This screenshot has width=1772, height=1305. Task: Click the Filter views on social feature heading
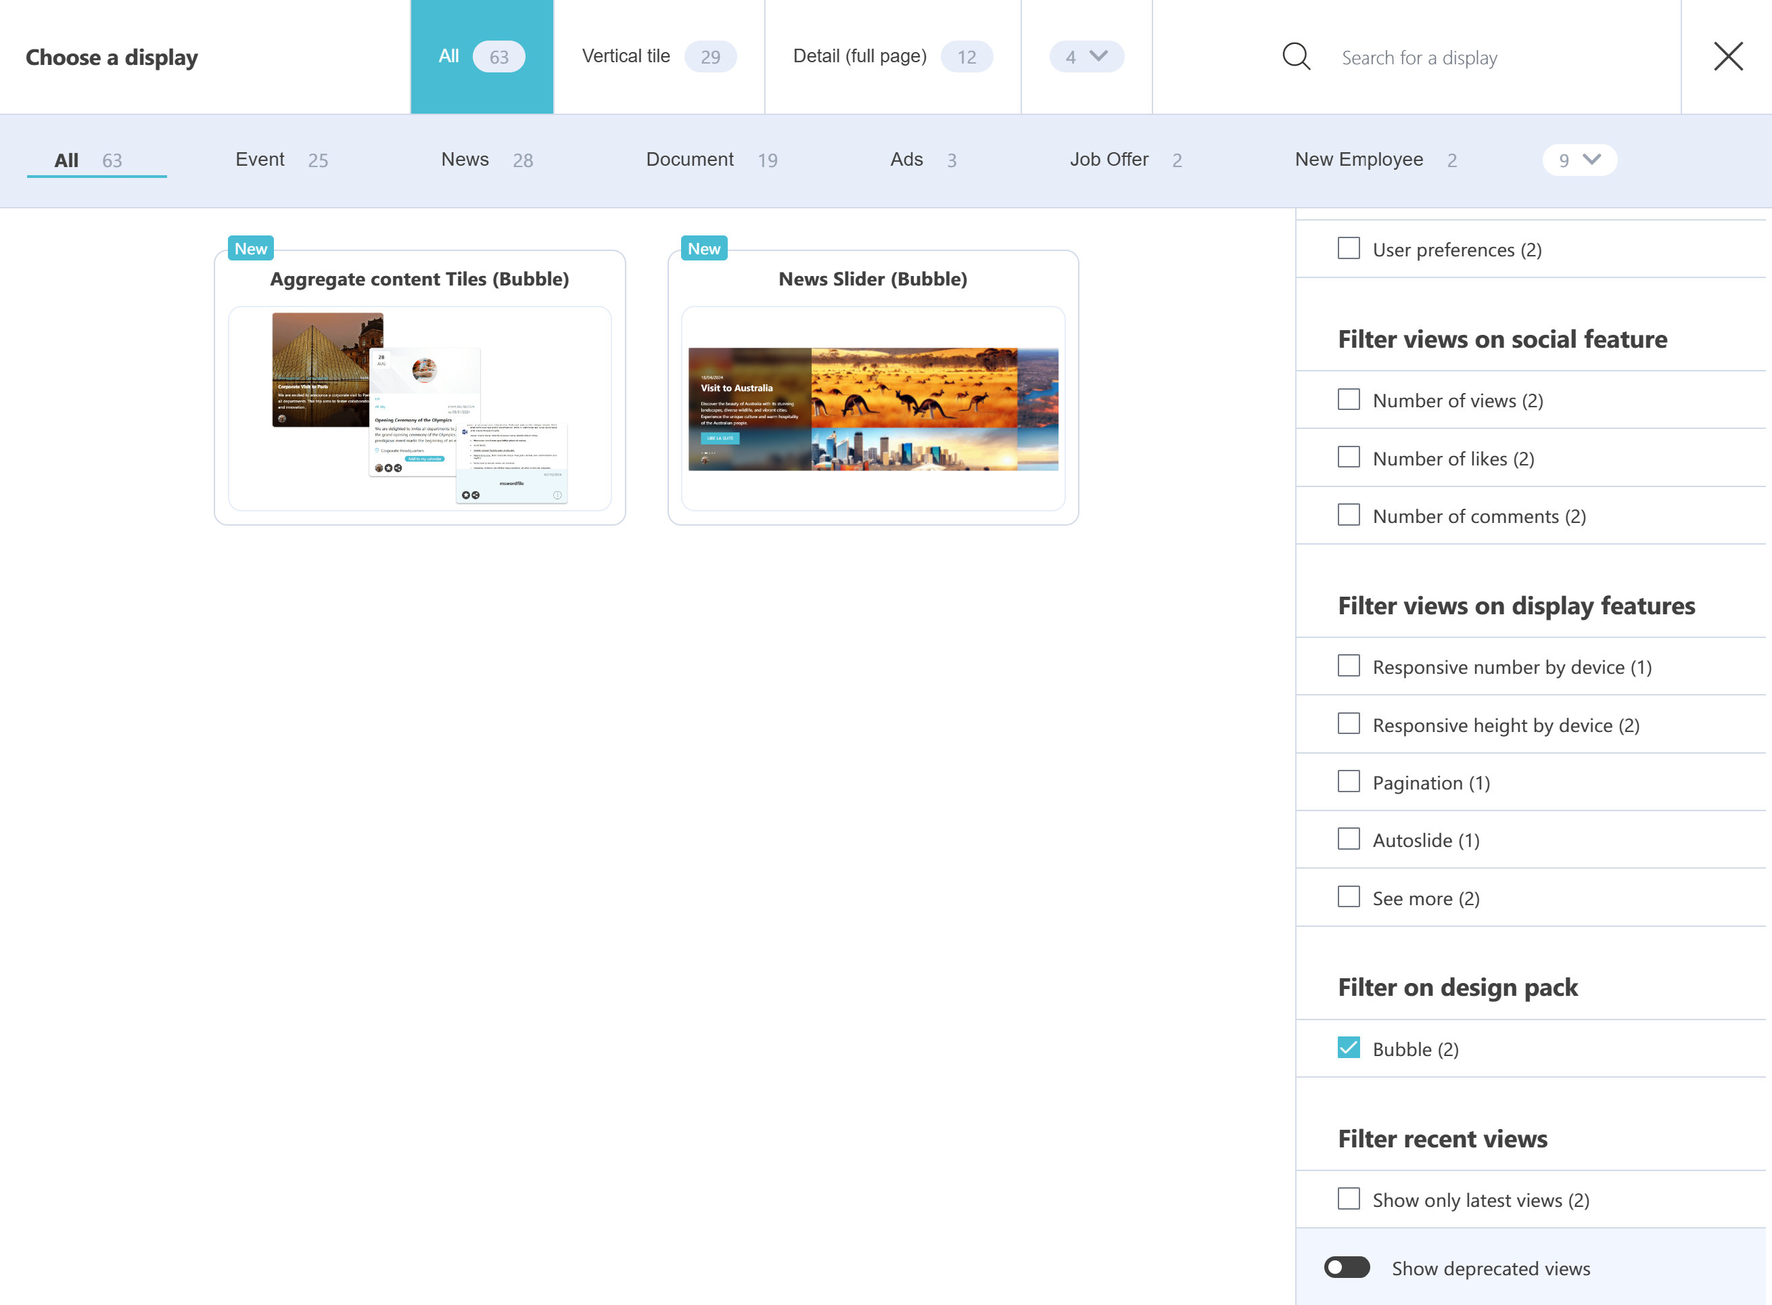(x=1502, y=339)
